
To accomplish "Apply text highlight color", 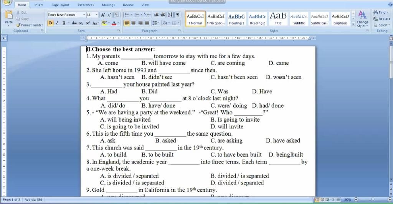I will click(104, 23).
